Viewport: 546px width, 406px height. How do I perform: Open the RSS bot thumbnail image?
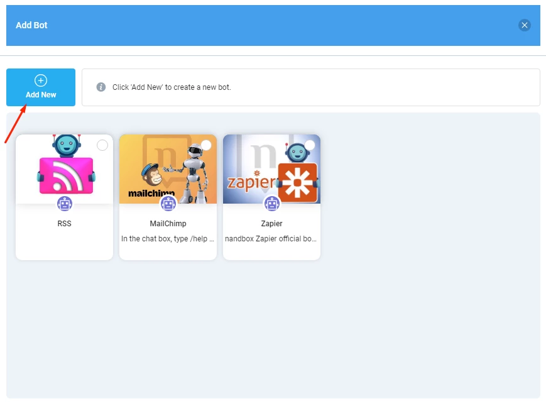tap(65, 169)
